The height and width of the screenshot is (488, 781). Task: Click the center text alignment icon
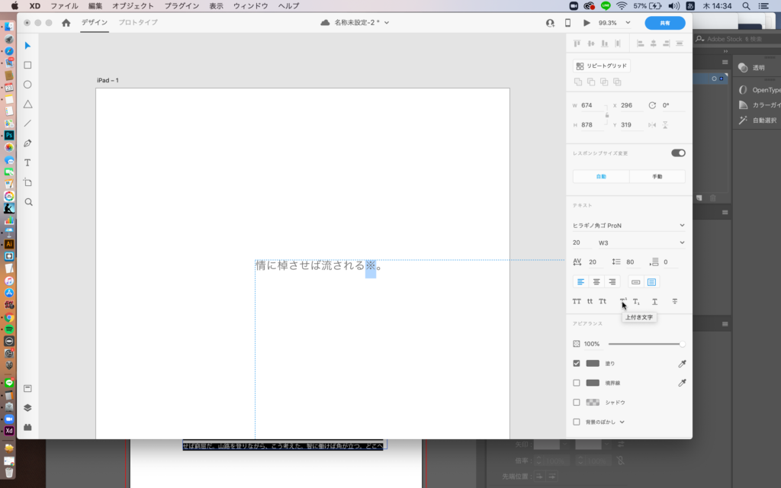(596, 282)
